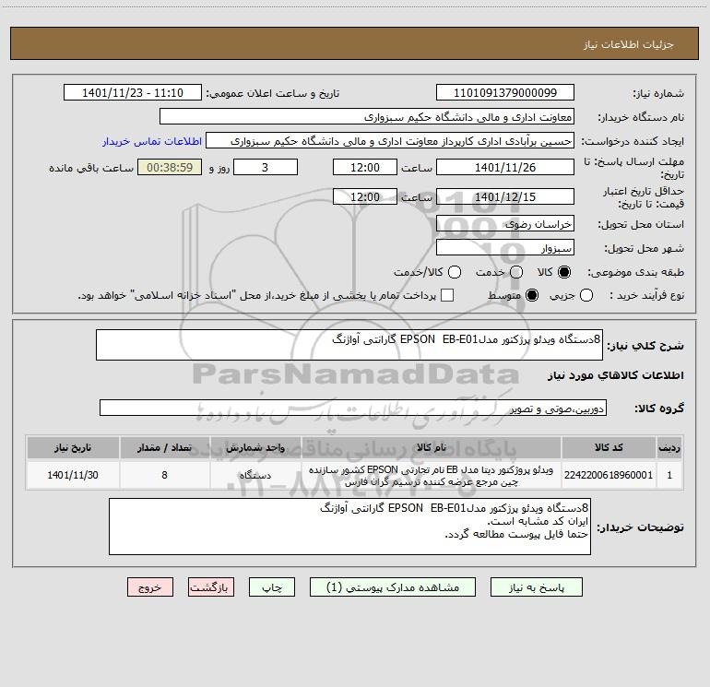Click price validity date 1401/12/15 field

(505, 196)
